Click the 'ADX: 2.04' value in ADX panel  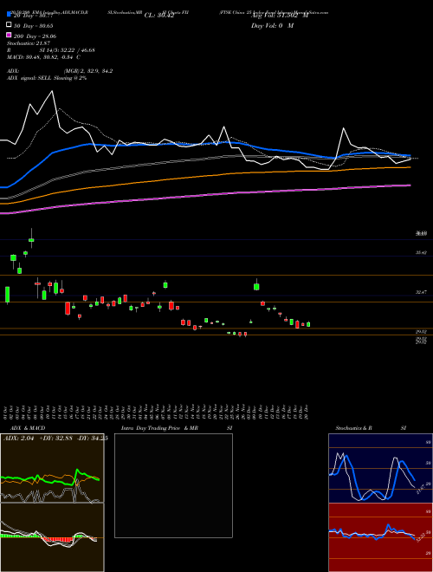point(18,439)
